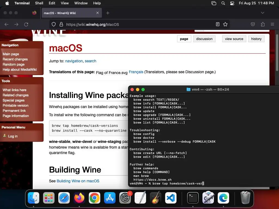
Task: Click the Firefox dock icon
Action: coord(79,198)
